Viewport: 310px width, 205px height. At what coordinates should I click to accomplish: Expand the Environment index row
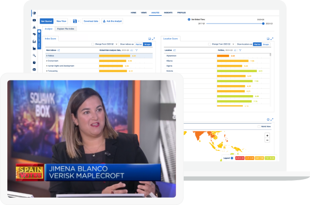pyautogui.click(x=47, y=61)
